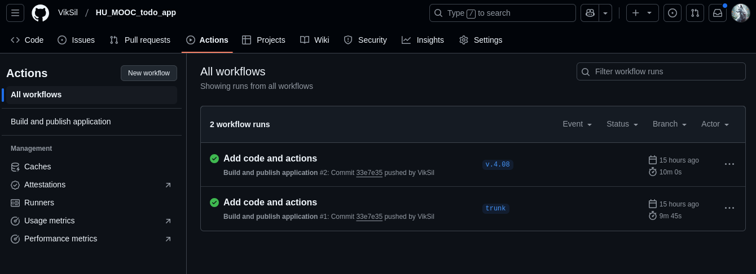Focus the Filter workflow runs field
Viewport: 756px width, 274px height.
tap(666, 71)
